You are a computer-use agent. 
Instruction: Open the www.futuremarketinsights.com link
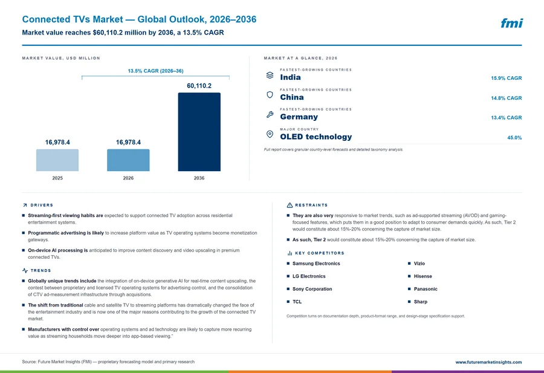pyautogui.click(x=488, y=362)
